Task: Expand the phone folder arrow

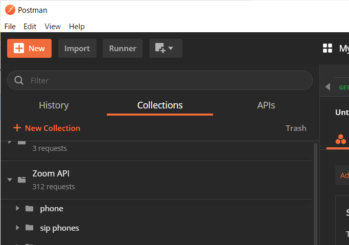Action: 17,209
